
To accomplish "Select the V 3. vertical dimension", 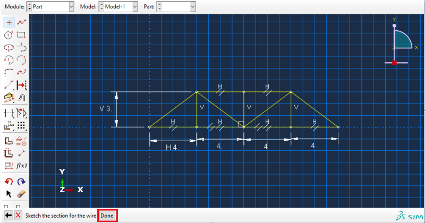I will pos(106,109).
